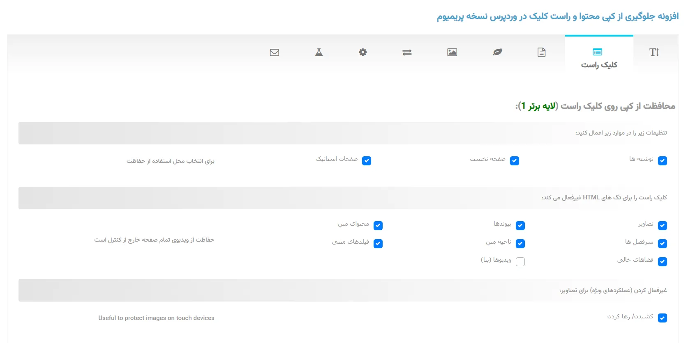Select the کلیک راست tab
Viewport: 688px width, 343px height.
(x=599, y=54)
